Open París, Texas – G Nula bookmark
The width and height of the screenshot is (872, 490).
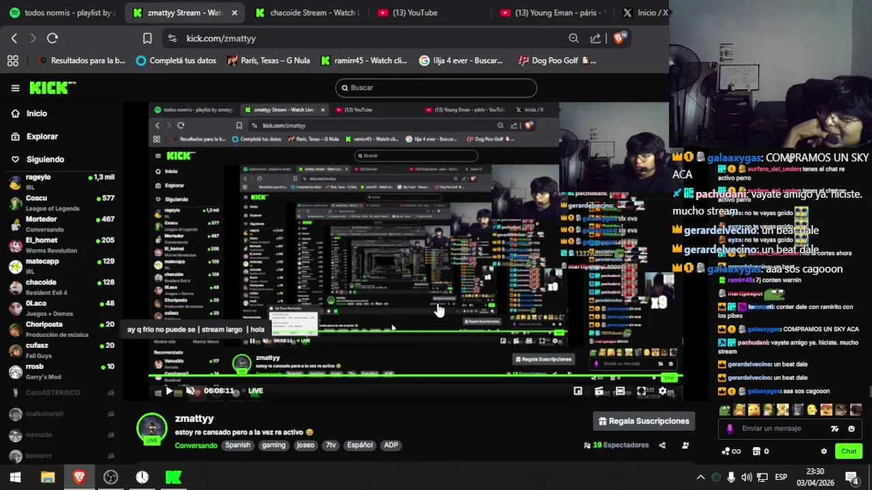tap(268, 61)
